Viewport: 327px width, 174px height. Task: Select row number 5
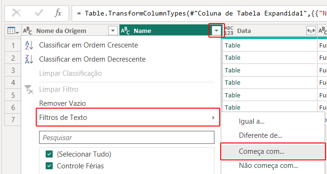tap(13, 95)
